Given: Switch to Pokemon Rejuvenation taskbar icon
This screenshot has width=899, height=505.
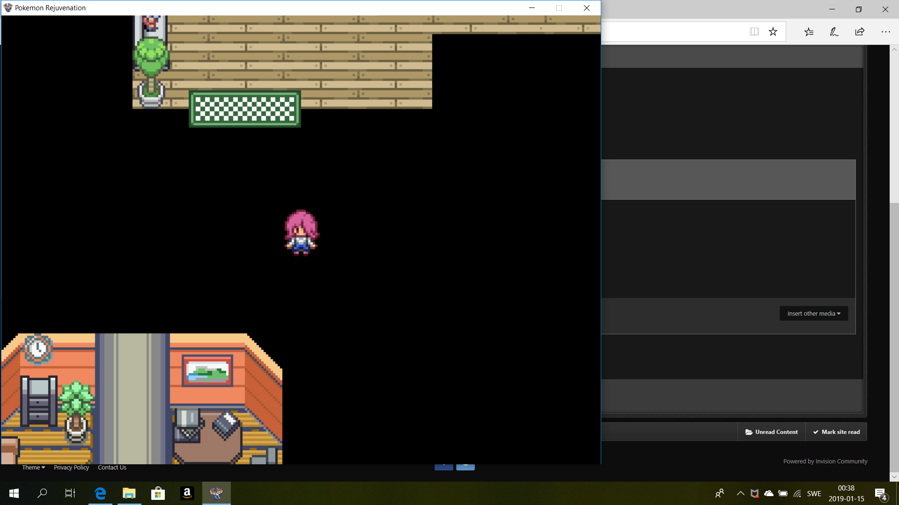Looking at the screenshot, I should 216,493.
